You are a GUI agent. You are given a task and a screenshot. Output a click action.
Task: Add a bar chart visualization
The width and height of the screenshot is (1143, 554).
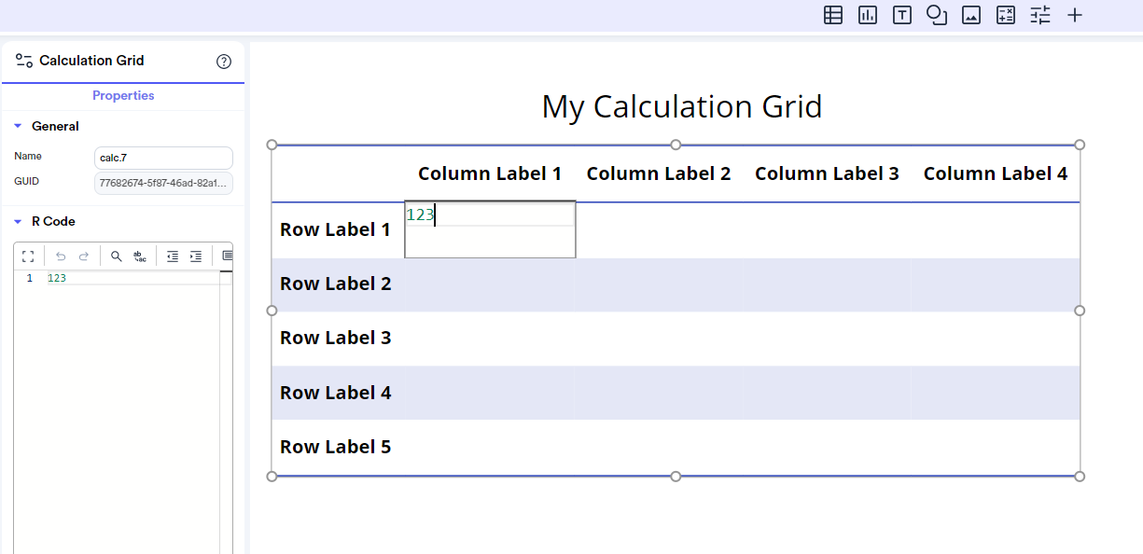[868, 15]
